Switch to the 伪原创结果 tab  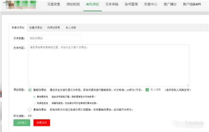53,27
